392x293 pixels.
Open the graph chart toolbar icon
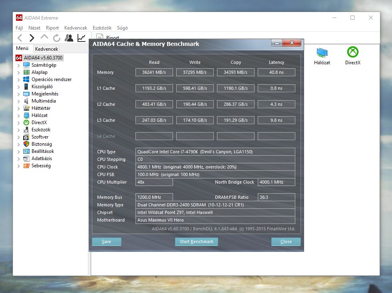point(82,38)
